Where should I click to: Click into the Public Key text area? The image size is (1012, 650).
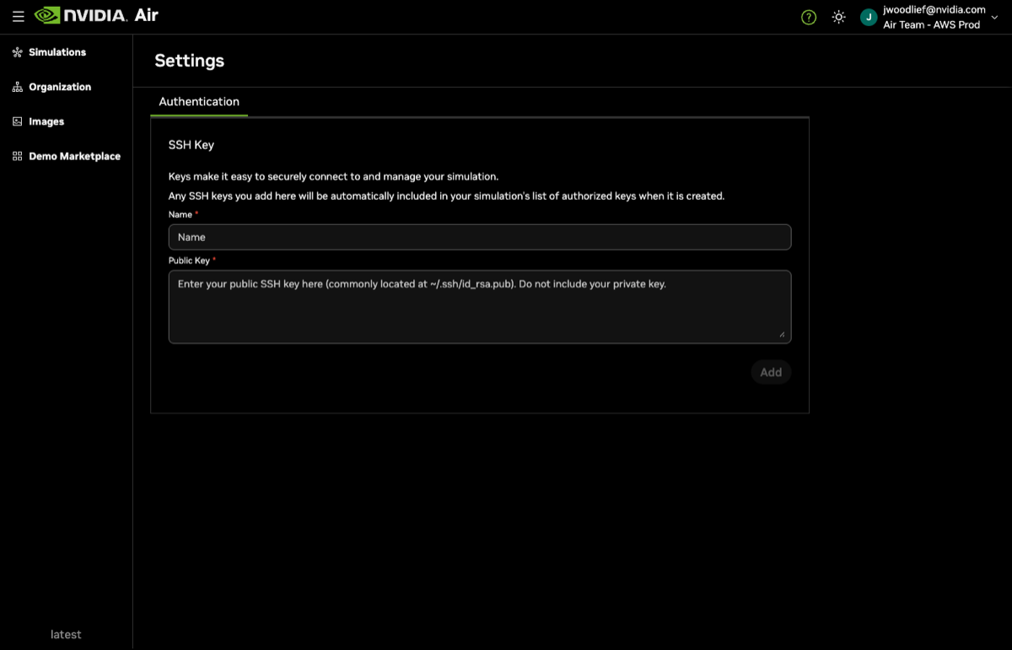(479, 307)
